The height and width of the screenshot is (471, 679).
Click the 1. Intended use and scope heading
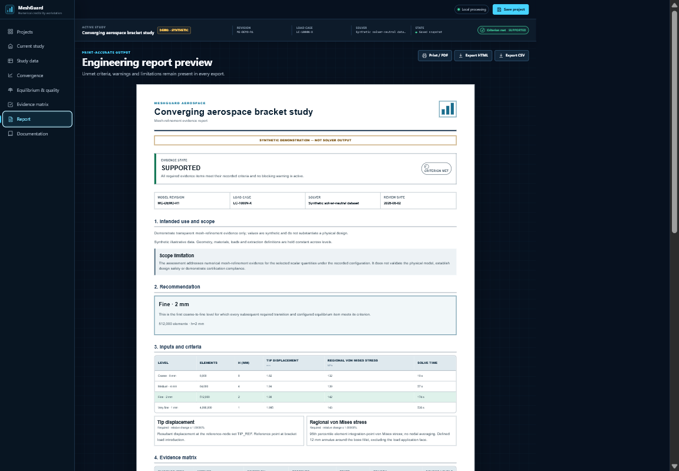click(184, 221)
